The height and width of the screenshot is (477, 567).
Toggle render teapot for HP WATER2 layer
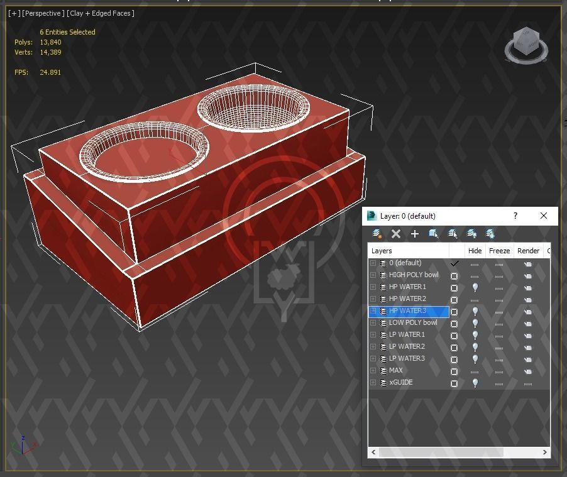528,300
